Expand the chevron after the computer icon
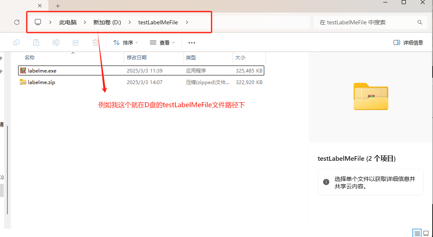 pyautogui.click(x=50, y=22)
